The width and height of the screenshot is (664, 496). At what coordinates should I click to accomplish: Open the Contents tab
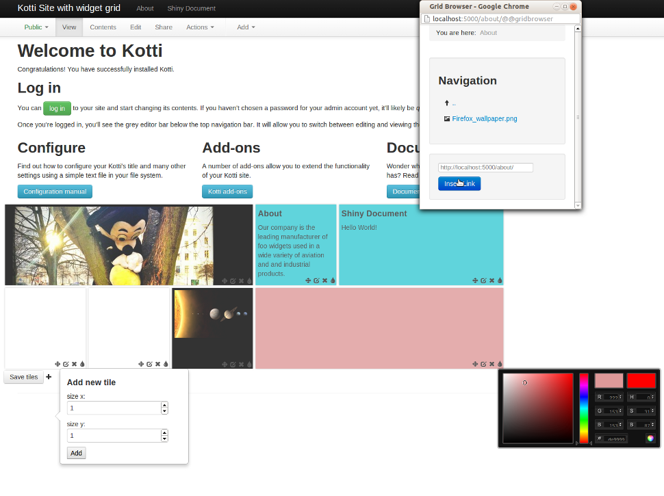coord(103,27)
